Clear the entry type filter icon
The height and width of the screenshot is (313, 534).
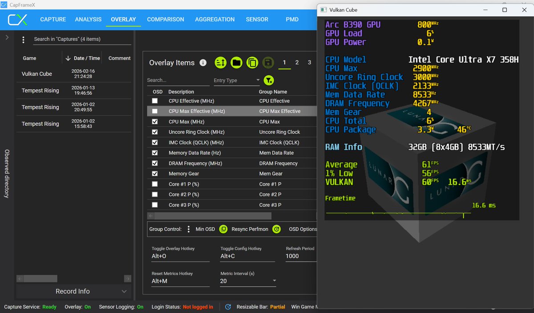point(269,80)
